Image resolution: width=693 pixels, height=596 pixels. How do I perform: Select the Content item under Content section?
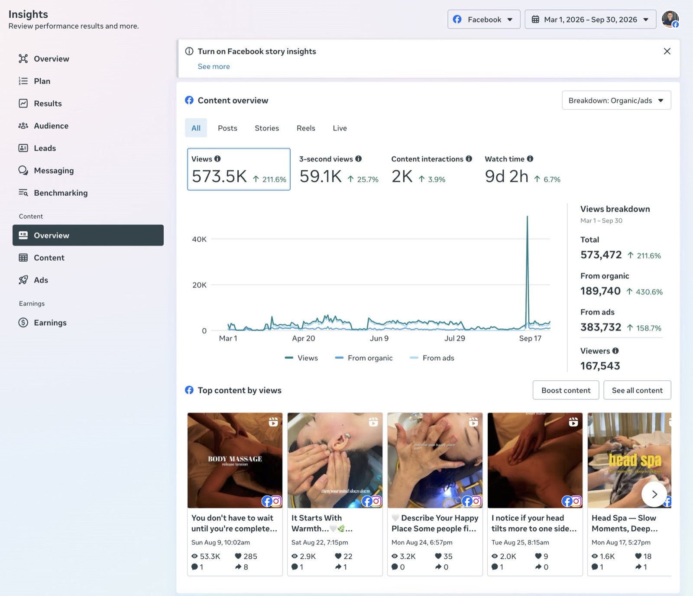(42, 258)
